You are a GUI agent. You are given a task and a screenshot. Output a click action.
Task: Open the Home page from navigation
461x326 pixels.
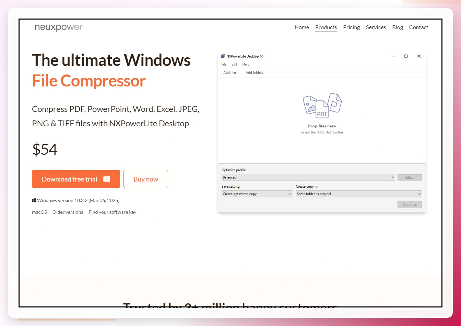[302, 27]
